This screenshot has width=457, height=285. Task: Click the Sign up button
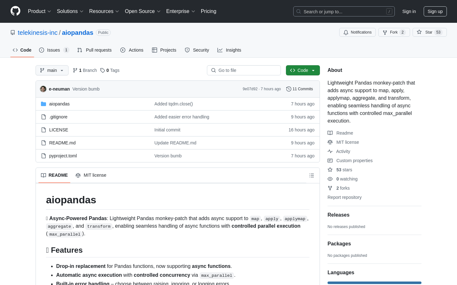point(435,11)
